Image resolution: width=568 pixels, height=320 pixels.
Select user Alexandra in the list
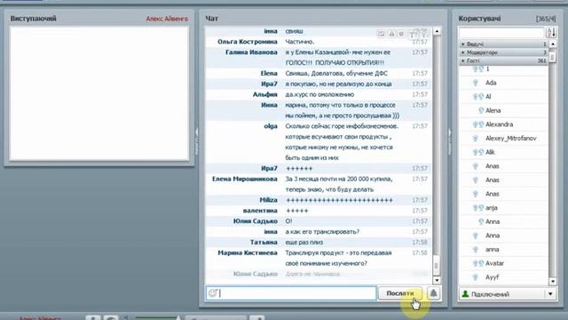point(499,124)
